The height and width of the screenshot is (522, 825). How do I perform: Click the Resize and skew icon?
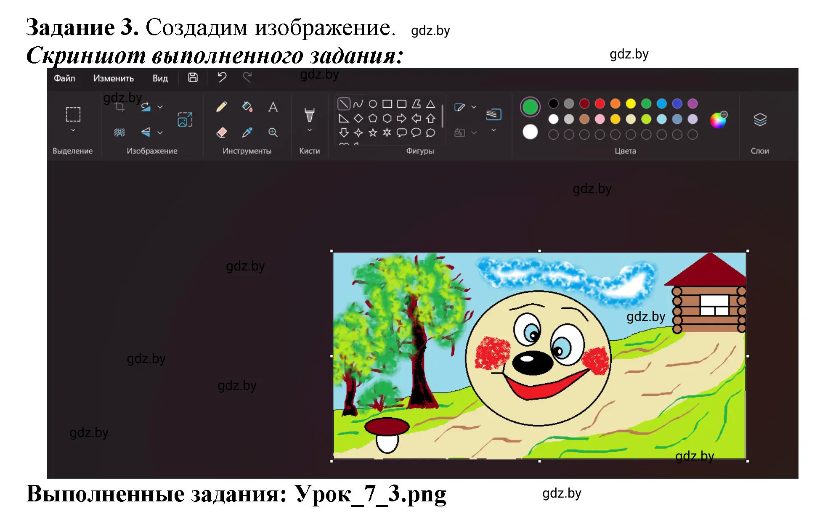[185, 119]
